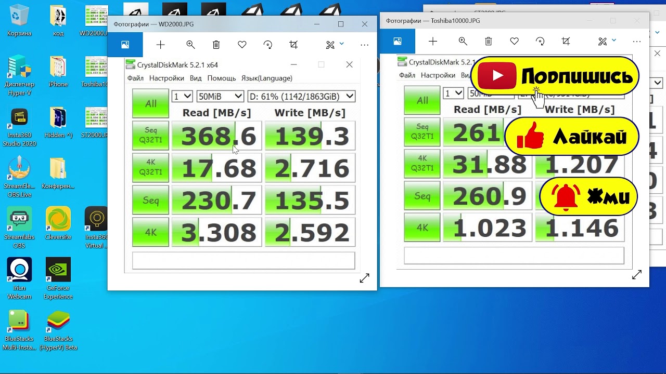Image resolution: width=666 pixels, height=374 pixels.
Task: Open the three-dots menu in WD2000.JPG window
Action: [x=364, y=45]
